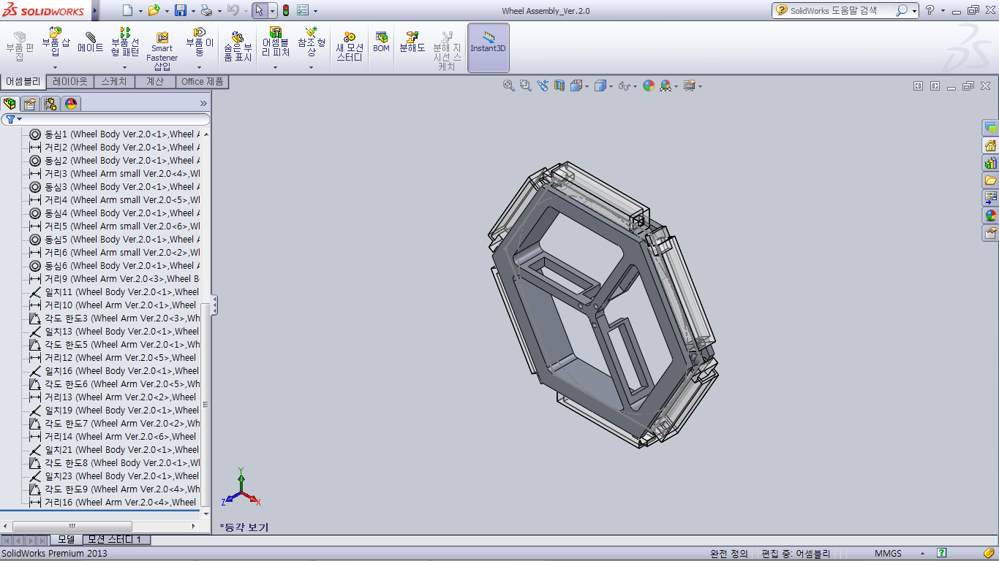This screenshot has height=561, width=999.
Task: Click the 새 모션 스터디 button
Action: point(349,46)
